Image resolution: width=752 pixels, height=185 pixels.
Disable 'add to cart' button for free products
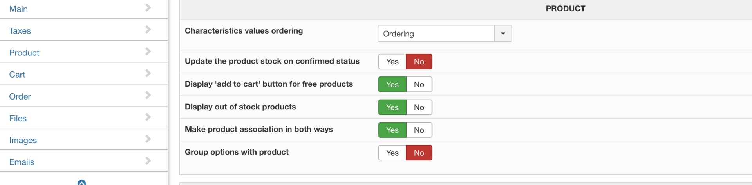pyautogui.click(x=419, y=85)
